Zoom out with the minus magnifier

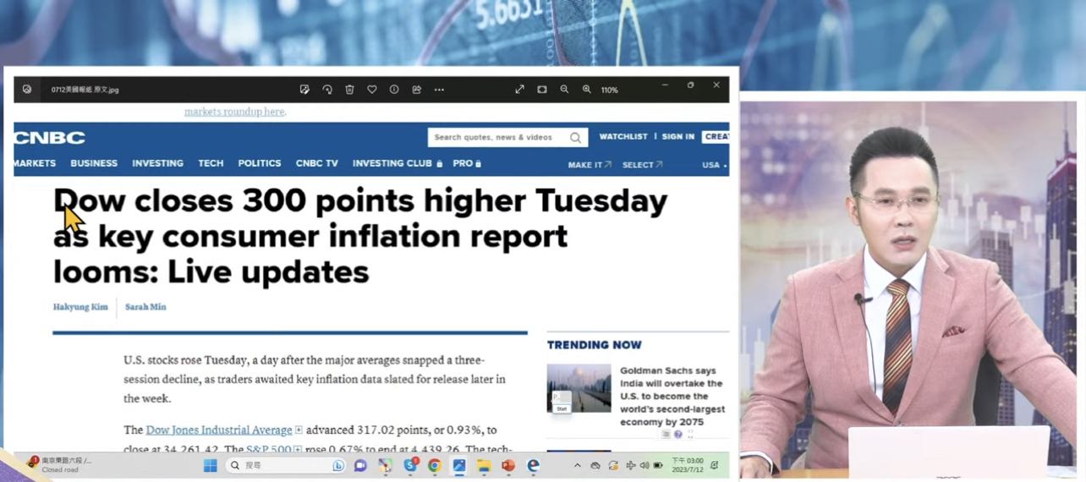pyautogui.click(x=564, y=90)
